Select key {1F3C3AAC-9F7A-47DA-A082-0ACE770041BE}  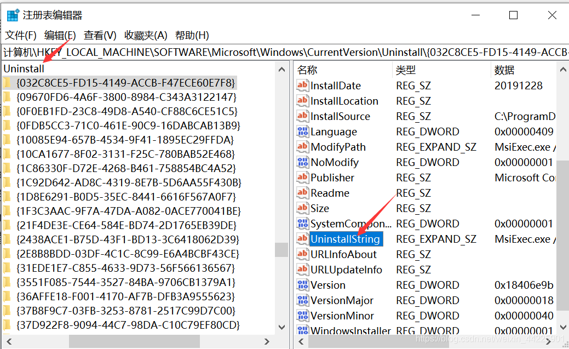129,211
